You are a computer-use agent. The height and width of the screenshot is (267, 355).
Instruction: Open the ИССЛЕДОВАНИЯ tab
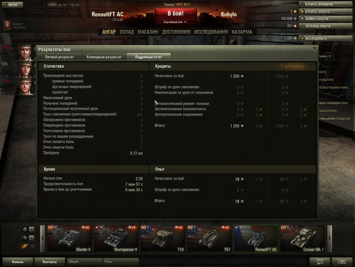click(x=211, y=32)
